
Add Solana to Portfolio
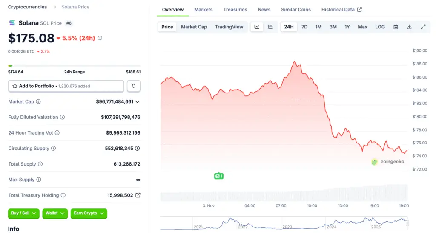click(66, 86)
